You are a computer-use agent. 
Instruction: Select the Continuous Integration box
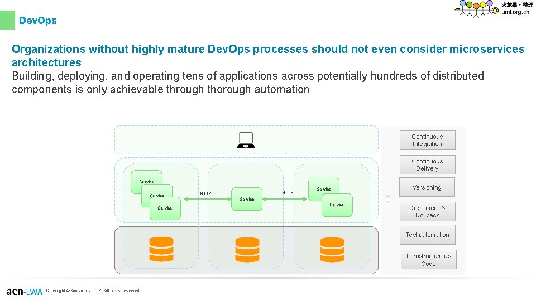pyautogui.click(x=427, y=140)
